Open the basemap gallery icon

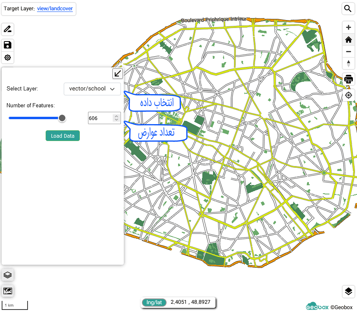tap(7, 291)
